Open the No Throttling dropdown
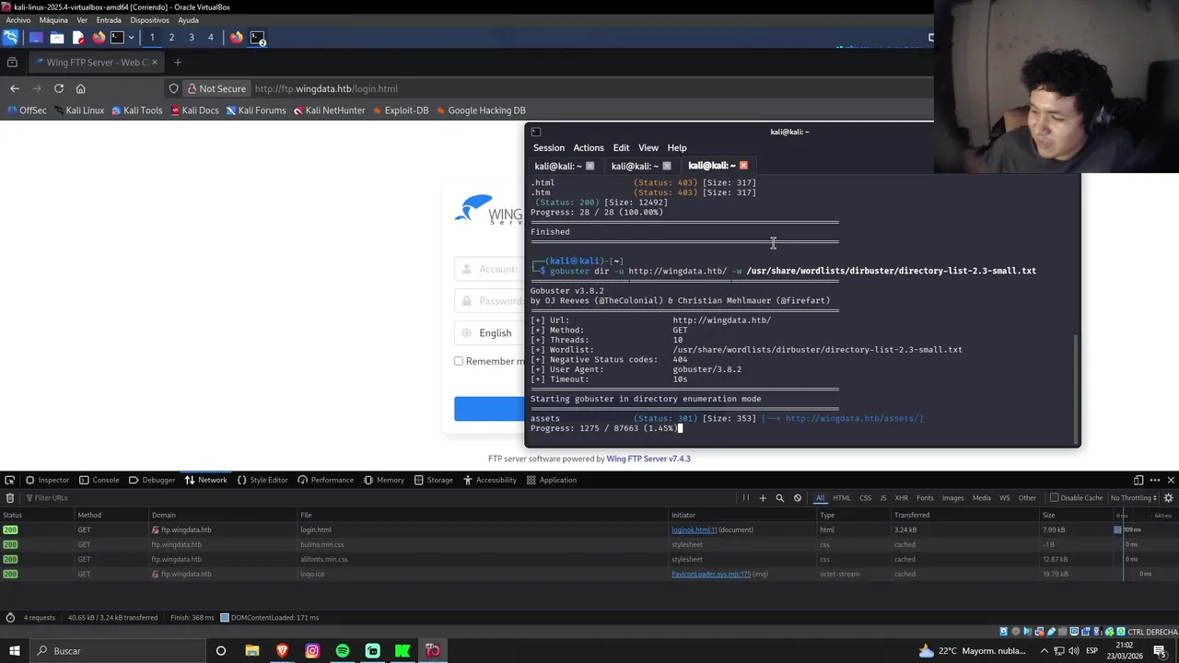Viewport: 1179px width, 663px height. (x=1133, y=498)
